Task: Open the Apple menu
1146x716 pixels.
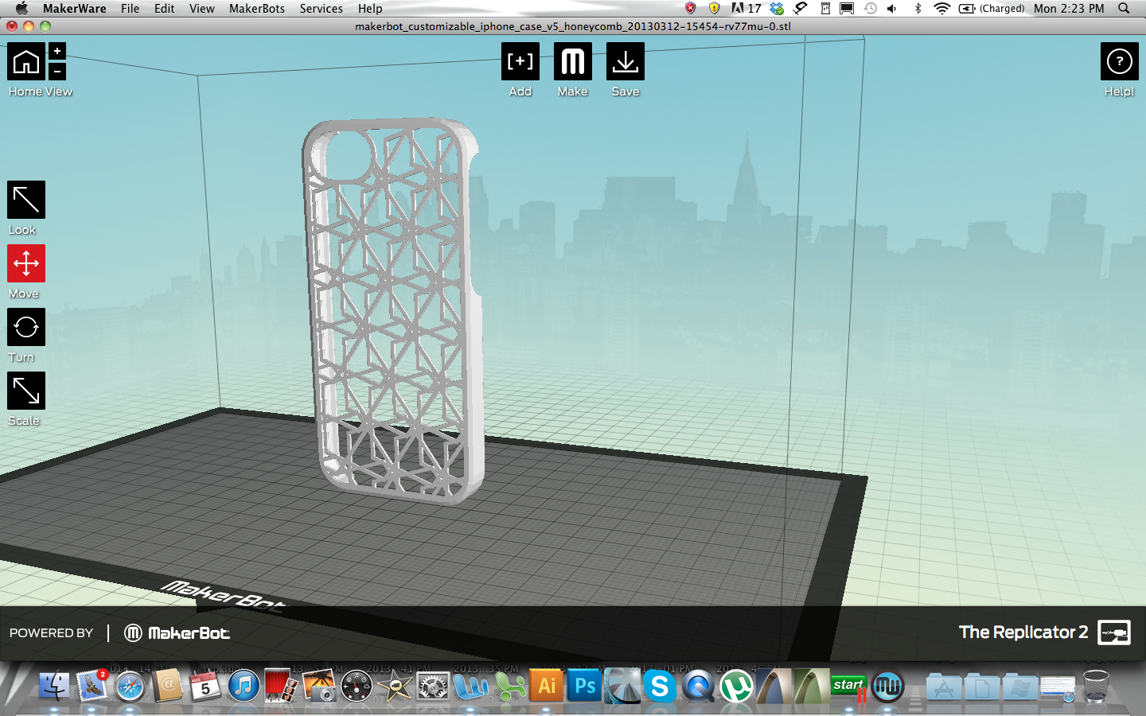Action: pos(21,9)
